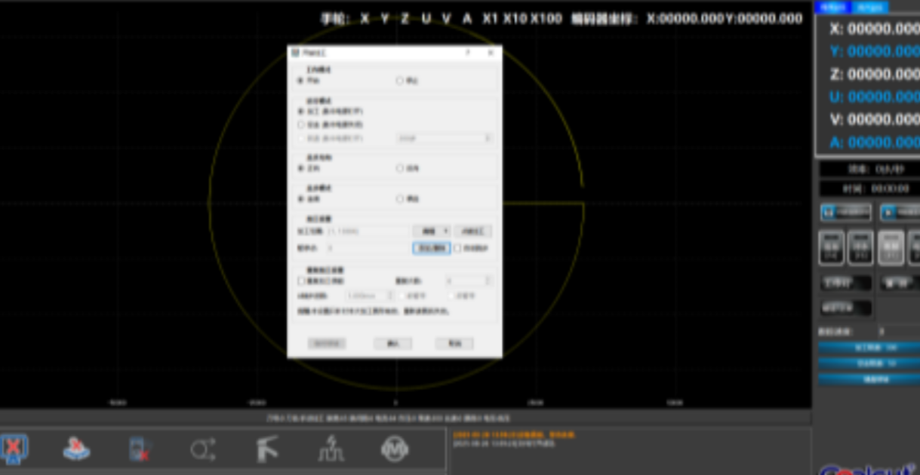
Task: Toggle the pulse wave with lightning icon
Action: [331, 449]
